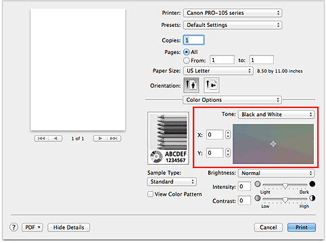Enable View Color Pattern checkbox

tap(150, 194)
